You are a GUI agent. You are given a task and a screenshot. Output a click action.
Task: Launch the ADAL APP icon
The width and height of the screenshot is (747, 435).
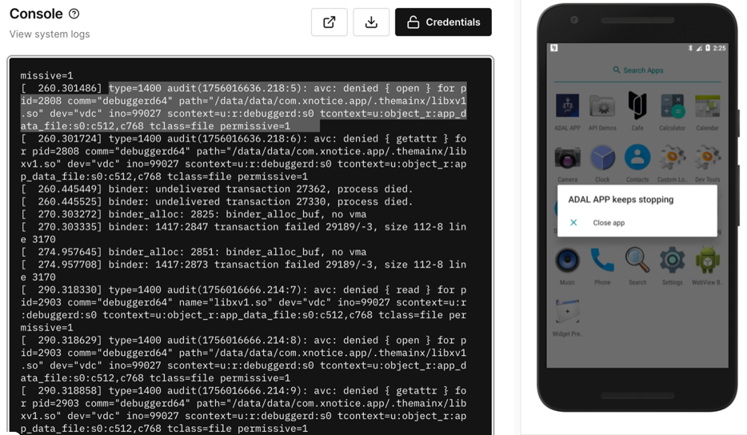tap(567, 106)
